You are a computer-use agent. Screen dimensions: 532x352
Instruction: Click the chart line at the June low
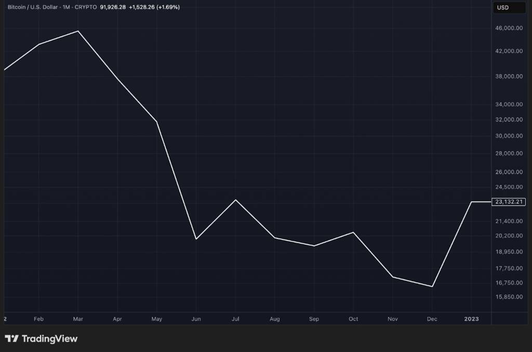pos(196,239)
